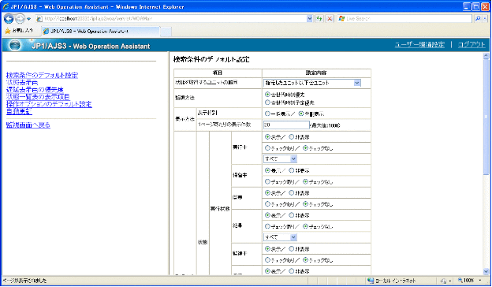Refresh the page with the green arrows icon

(319, 19)
